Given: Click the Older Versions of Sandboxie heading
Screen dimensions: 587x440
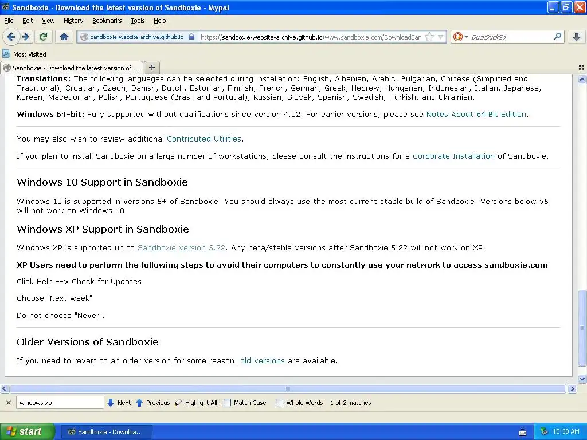Looking at the screenshot, I should pyautogui.click(x=88, y=342).
